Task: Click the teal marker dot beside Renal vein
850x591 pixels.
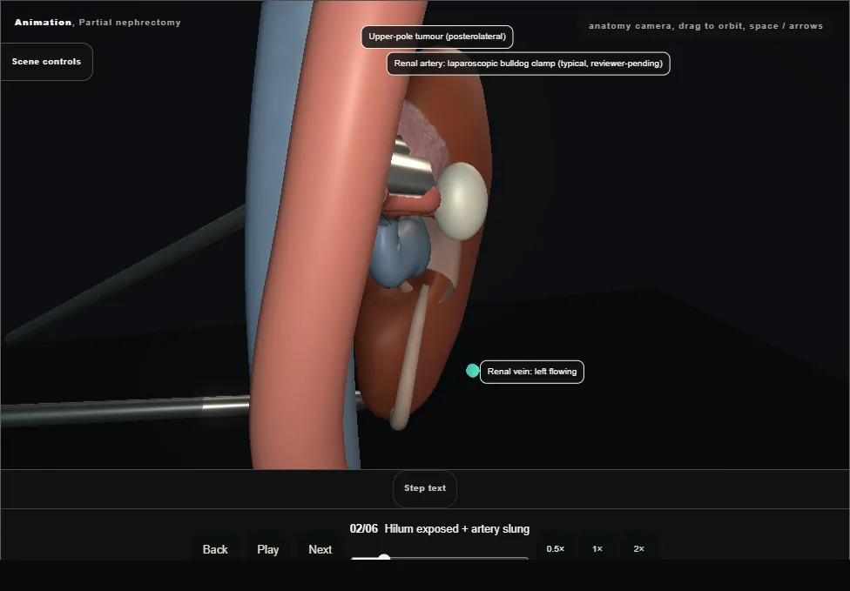Action: (472, 371)
